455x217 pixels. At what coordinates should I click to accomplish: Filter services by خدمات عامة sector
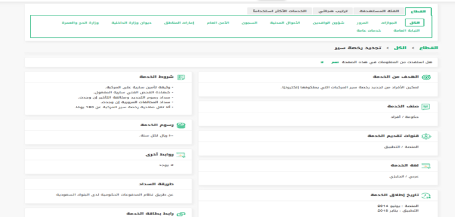click(x=369, y=30)
